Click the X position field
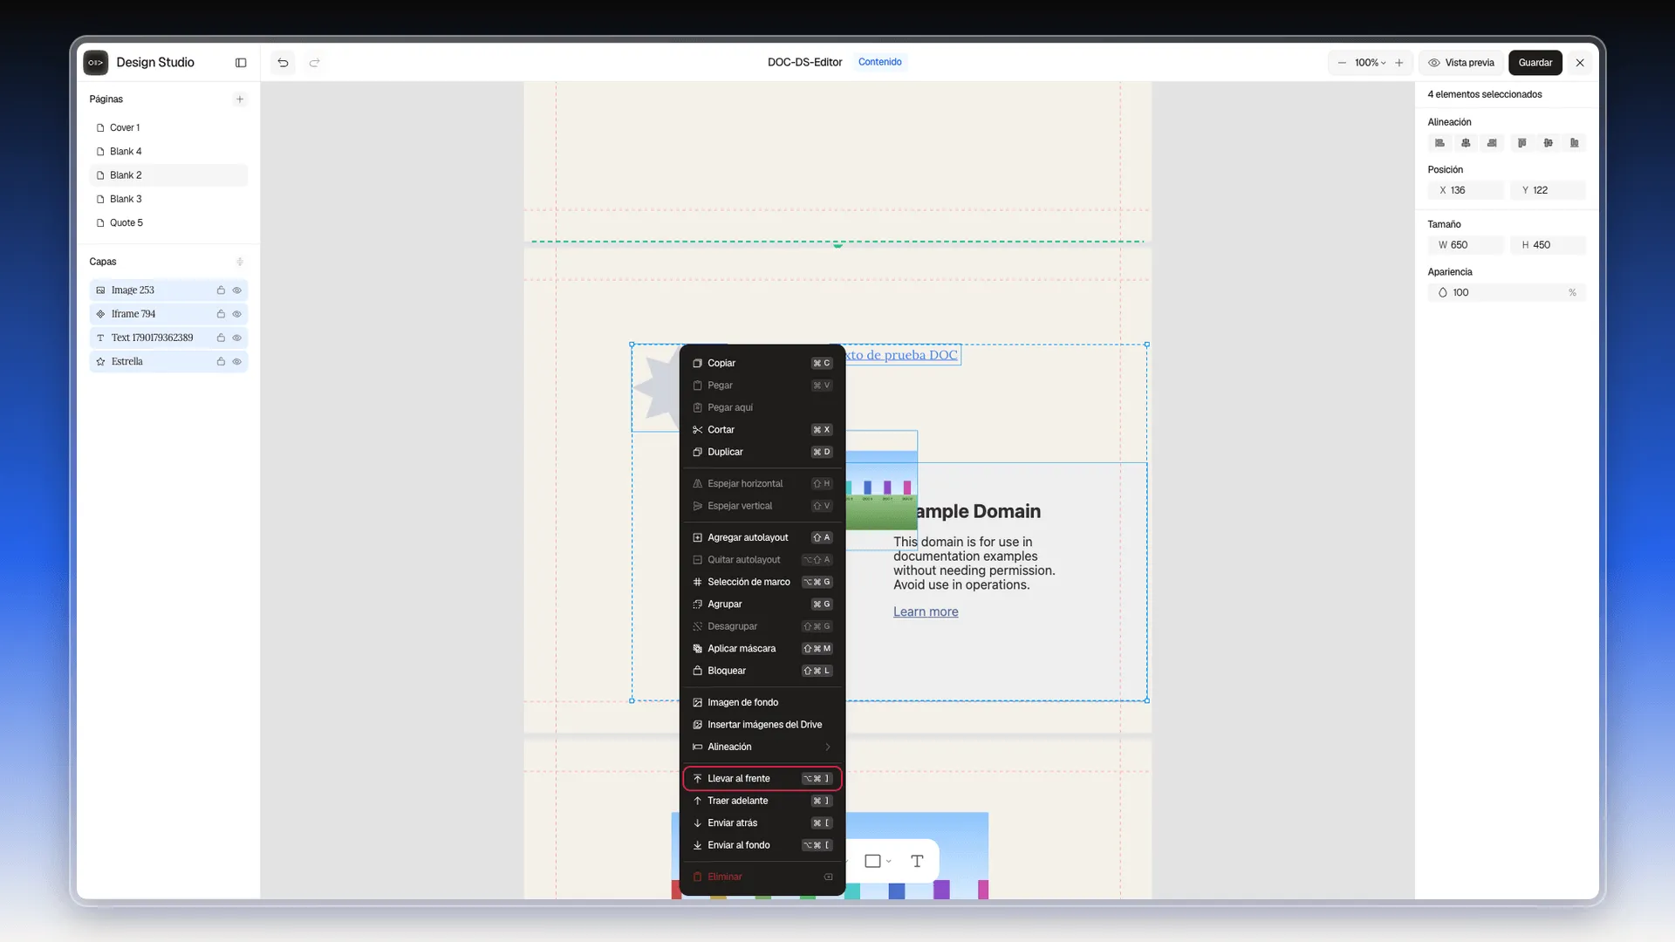This screenshot has width=1675, height=942. (x=1466, y=190)
